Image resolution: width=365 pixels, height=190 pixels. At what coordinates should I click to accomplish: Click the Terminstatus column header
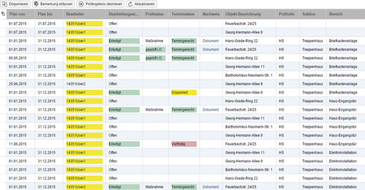pyautogui.click(x=183, y=14)
